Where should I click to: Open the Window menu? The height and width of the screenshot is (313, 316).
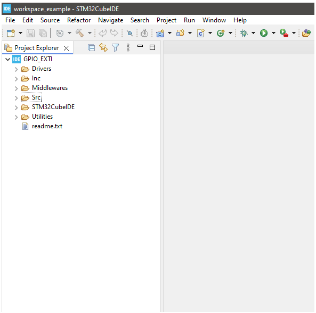[214, 20]
